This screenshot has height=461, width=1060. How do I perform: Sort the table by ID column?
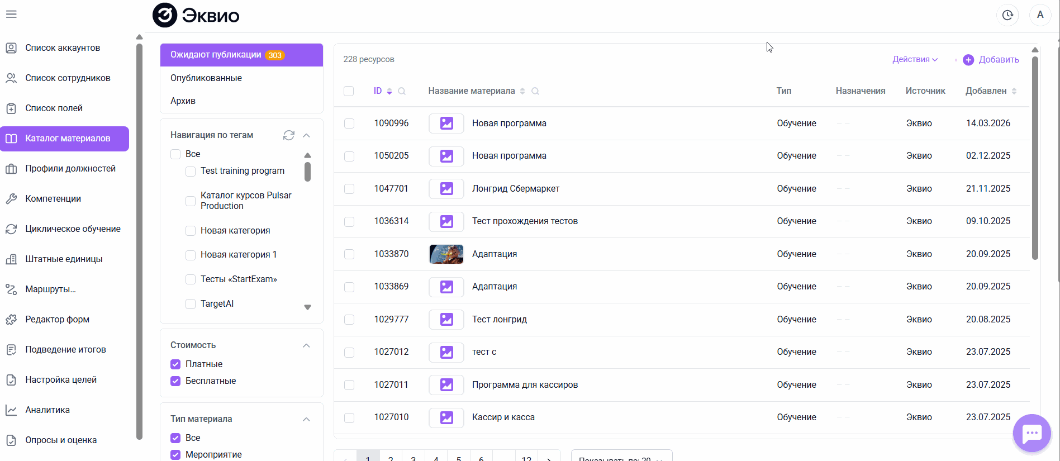click(389, 91)
